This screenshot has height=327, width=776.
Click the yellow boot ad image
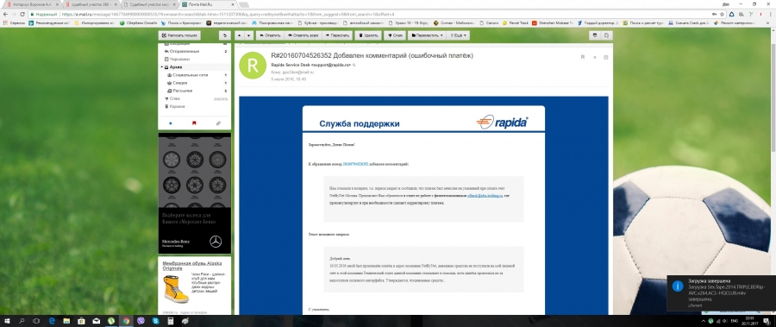coord(176,289)
